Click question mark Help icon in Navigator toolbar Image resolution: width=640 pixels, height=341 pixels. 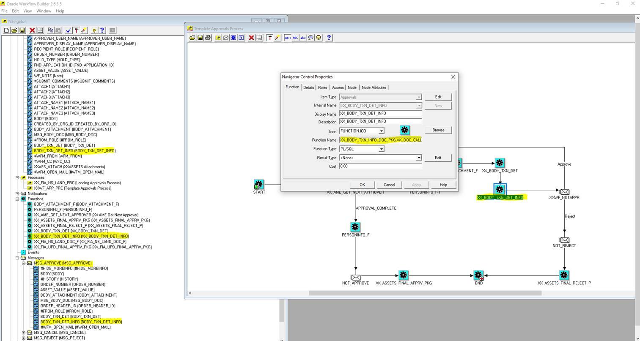pyautogui.click(x=102, y=30)
